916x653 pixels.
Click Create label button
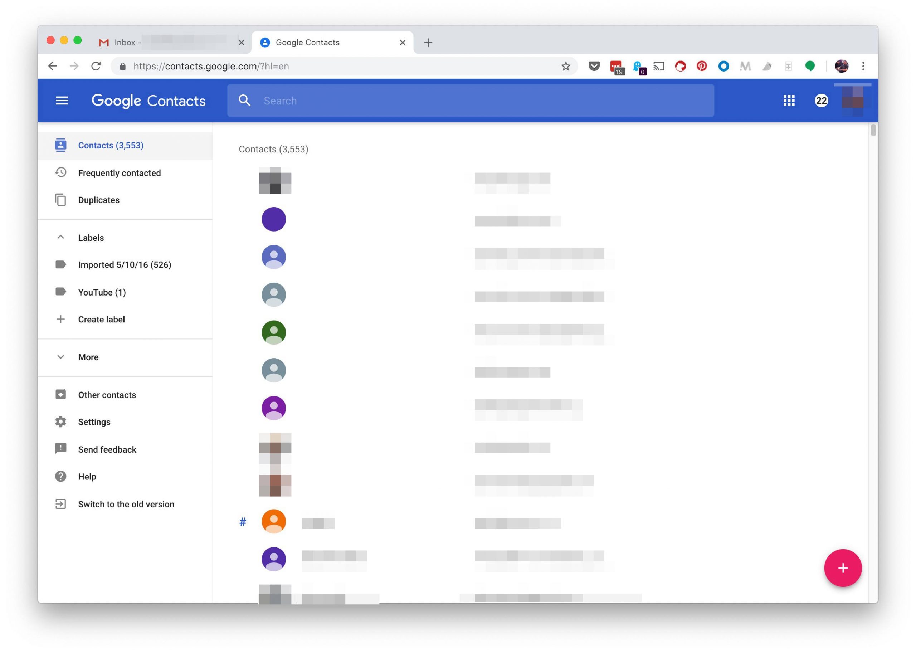tap(101, 319)
